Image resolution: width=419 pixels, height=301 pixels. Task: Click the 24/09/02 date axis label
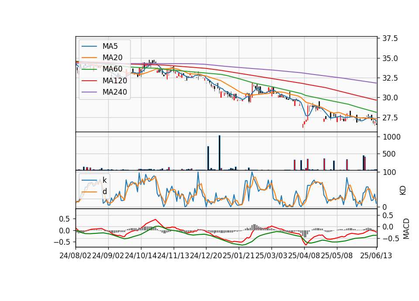point(108,256)
